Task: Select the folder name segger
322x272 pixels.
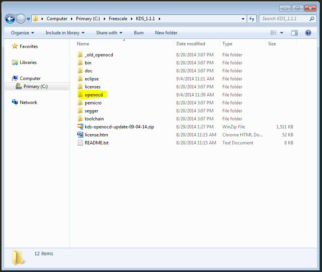Action: point(91,111)
